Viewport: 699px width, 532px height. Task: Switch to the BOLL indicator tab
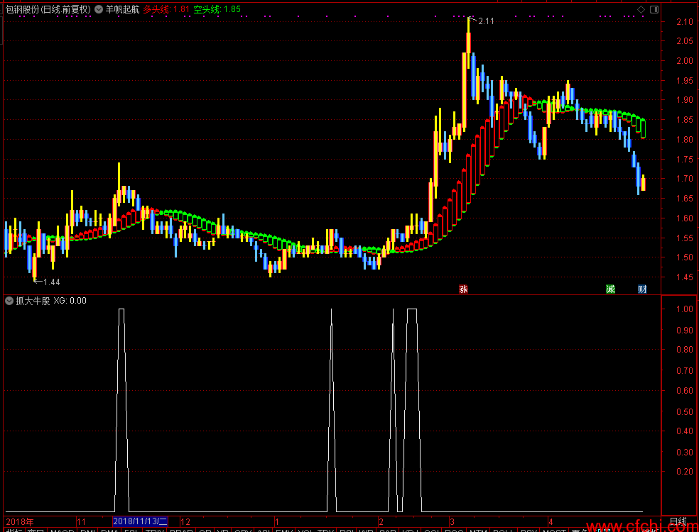[x=502, y=530]
